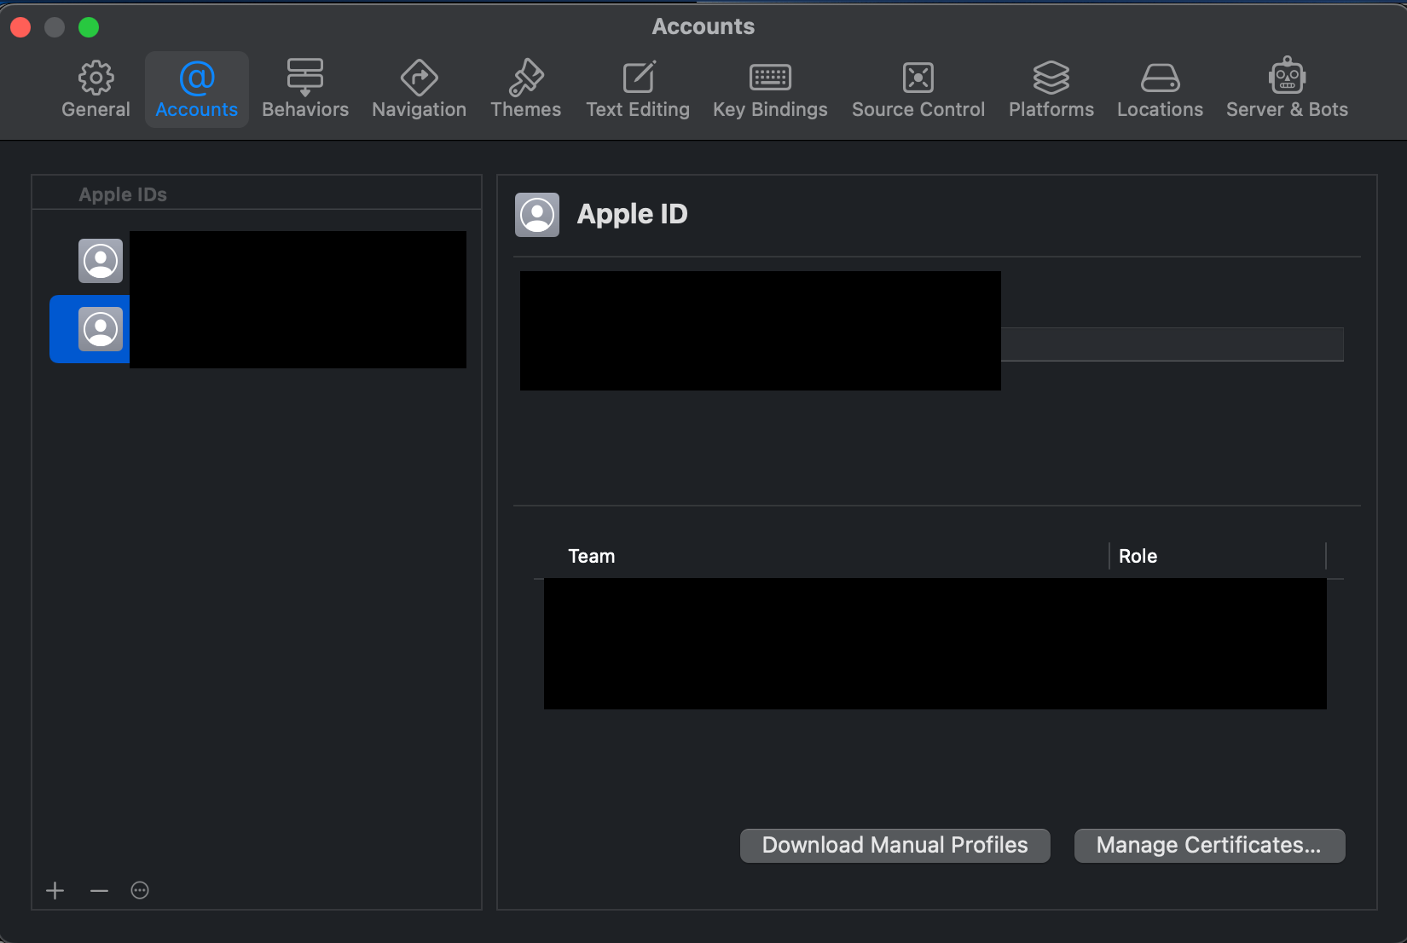Click Download Manual Profiles
1407x943 pixels.
point(894,845)
